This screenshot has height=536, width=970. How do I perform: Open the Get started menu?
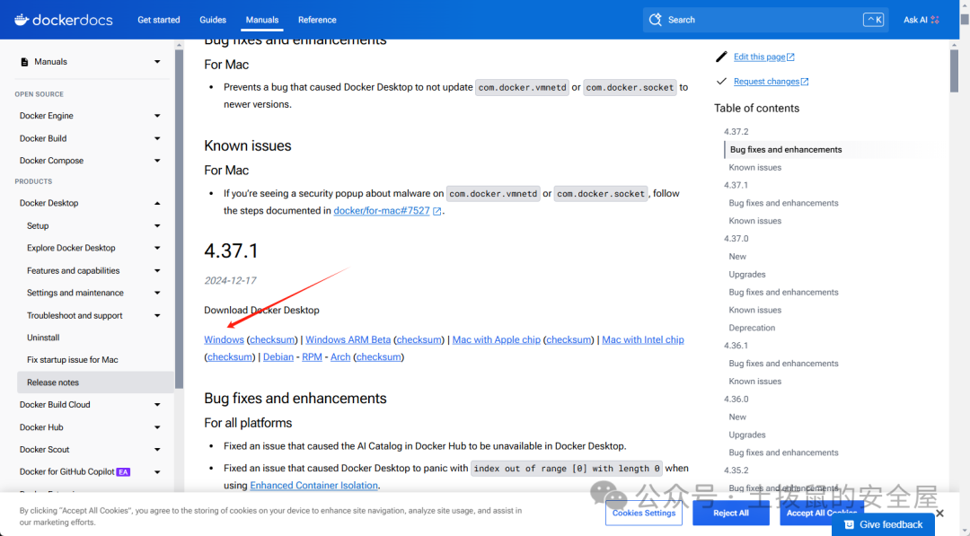[x=158, y=20]
